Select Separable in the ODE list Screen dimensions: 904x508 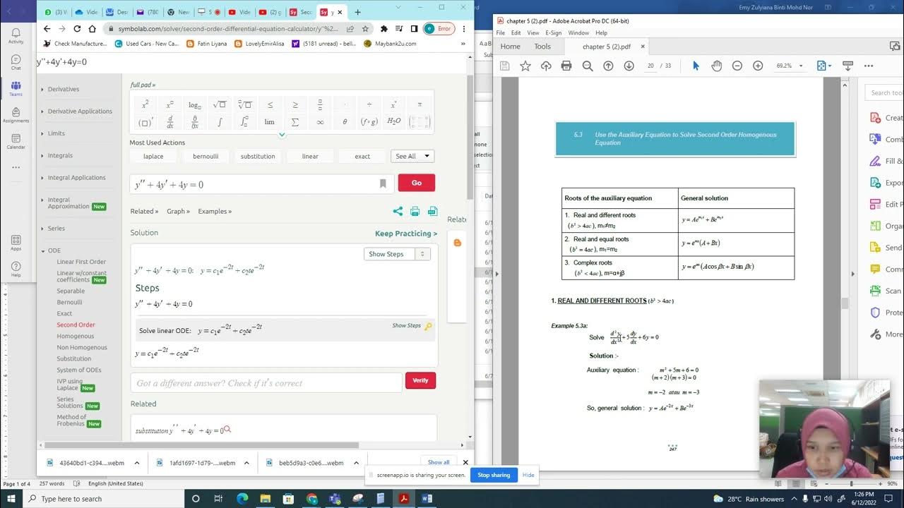[71, 291]
